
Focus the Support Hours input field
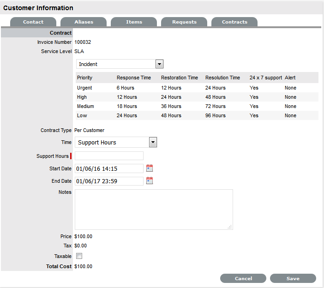(x=109, y=156)
